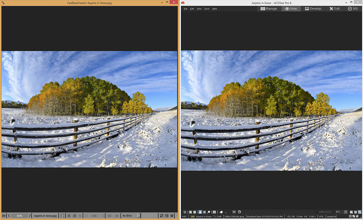This screenshot has height=220, width=363.
Task: Open the Help menu in ACDSee
Action: (x=214, y=9)
